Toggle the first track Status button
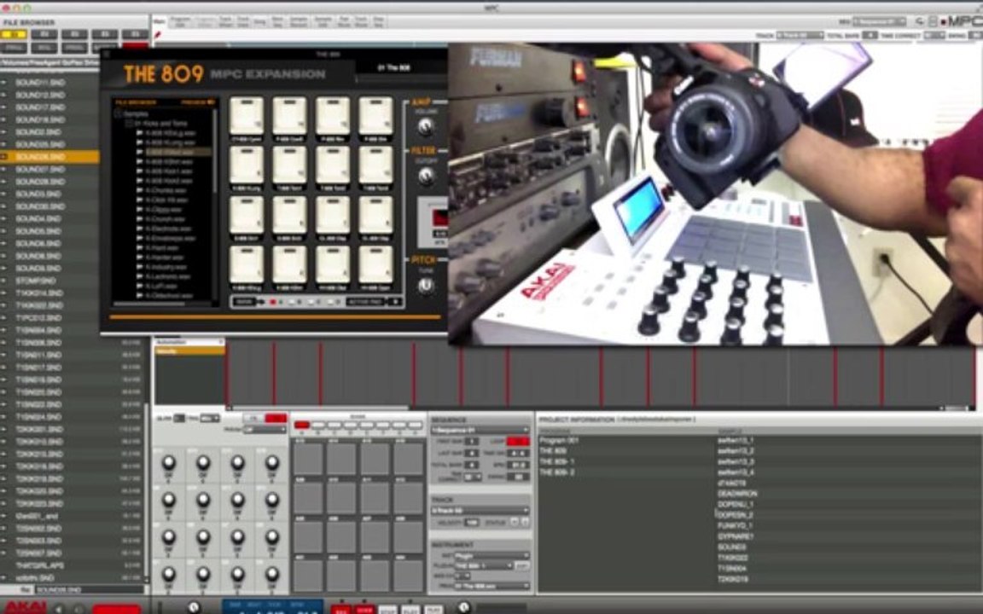 point(514,522)
